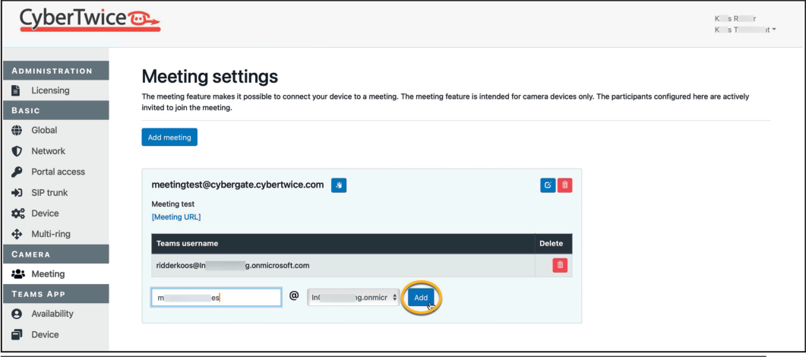
Task: Click the SIP trunk arrow icon
Action: pos(17,193)
